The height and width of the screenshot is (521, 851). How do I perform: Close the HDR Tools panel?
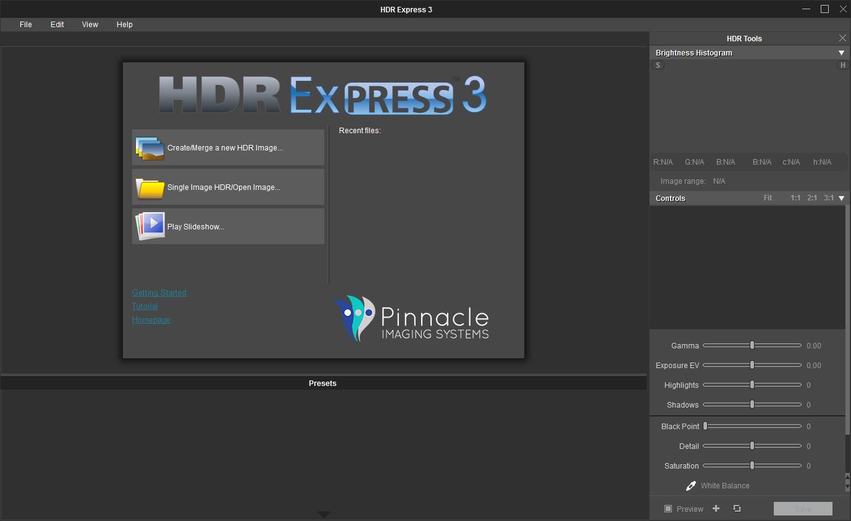[x=842, y=38]
